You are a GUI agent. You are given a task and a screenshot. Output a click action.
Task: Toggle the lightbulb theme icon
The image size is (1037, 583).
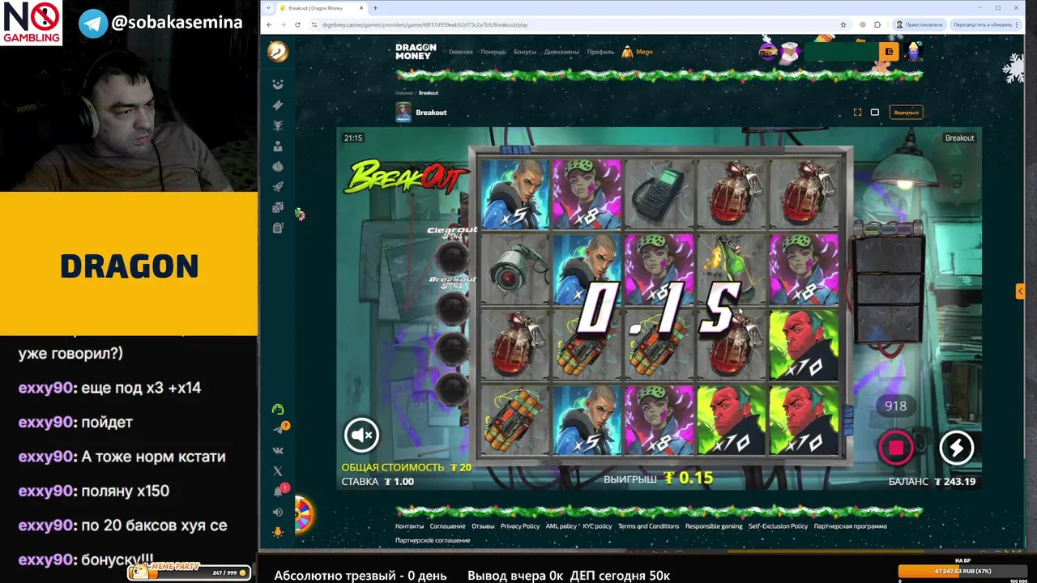(278, 532)
